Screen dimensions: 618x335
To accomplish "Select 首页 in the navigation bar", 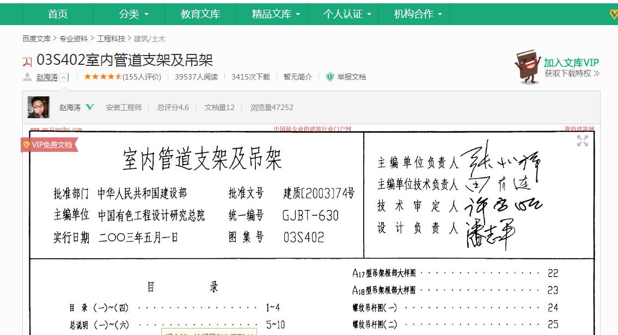I will [x=57, y=14].
